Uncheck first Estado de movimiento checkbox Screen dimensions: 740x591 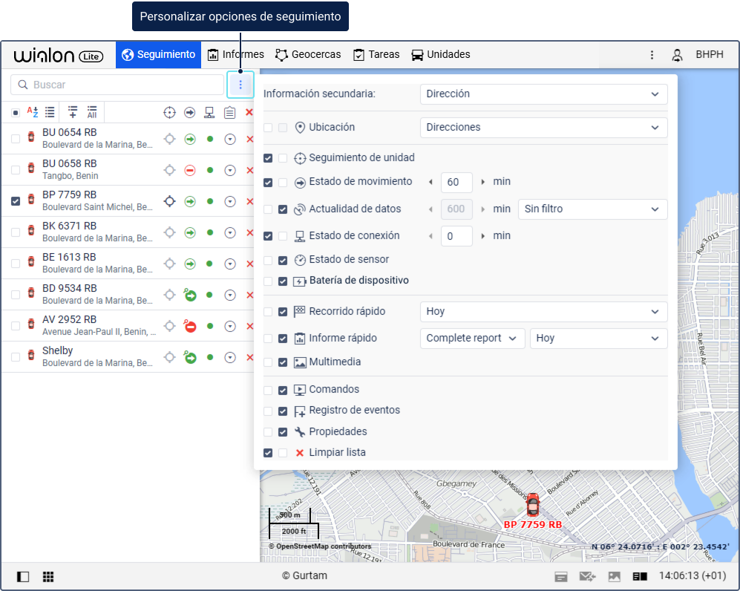coord(268,182)
